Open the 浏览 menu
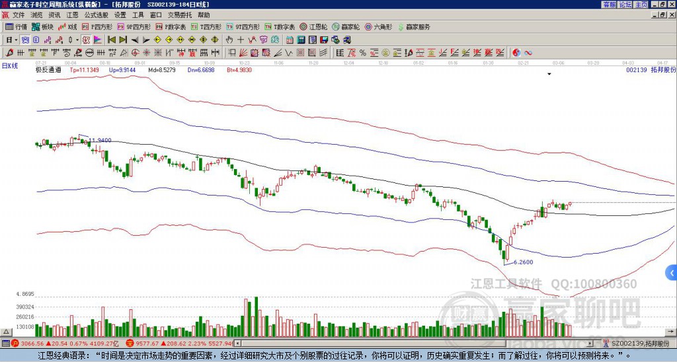Viewport: 677px width, 362px height. coord(36,15)
